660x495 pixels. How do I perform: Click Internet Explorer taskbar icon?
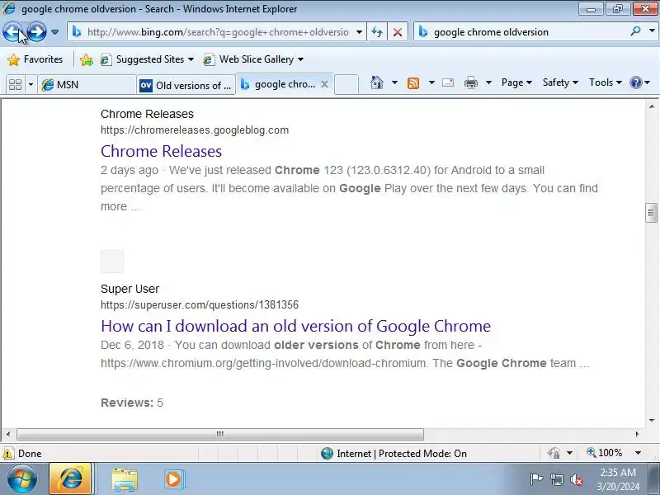pyautogui.click(x=71, y=479)
